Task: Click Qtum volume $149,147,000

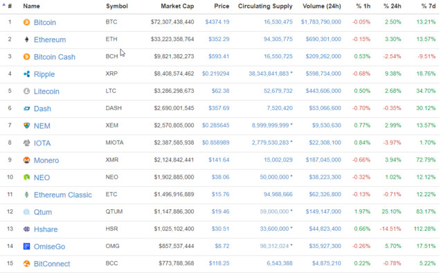Action: [323, 211]
